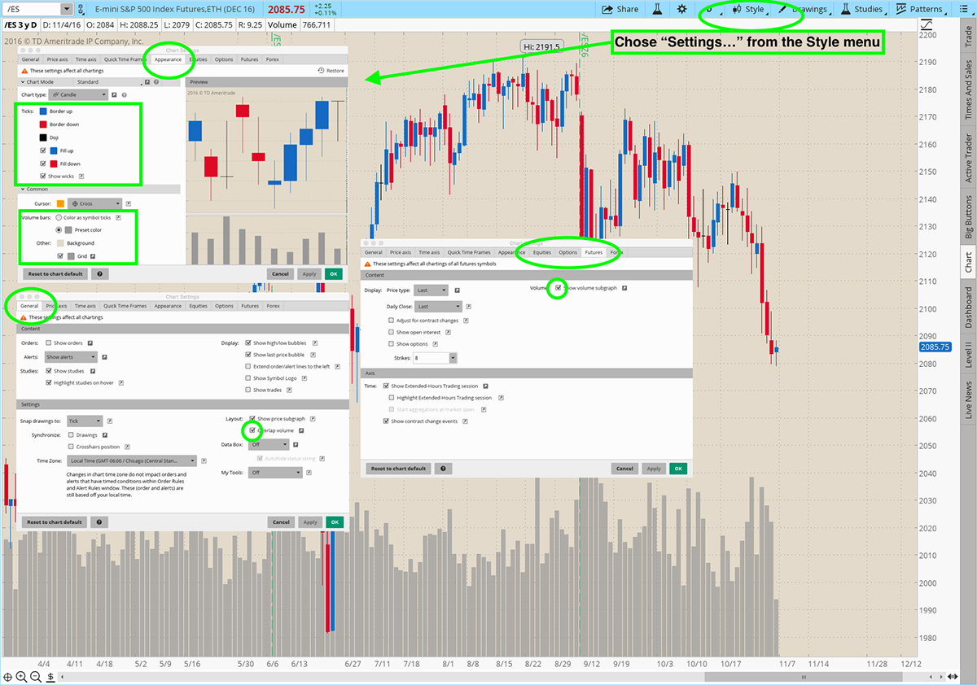Open the Alerts Show alerts dropdown

[71, 357]
